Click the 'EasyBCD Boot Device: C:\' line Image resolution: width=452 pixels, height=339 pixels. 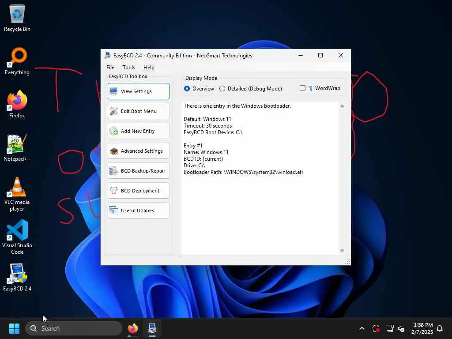(213, 132)
